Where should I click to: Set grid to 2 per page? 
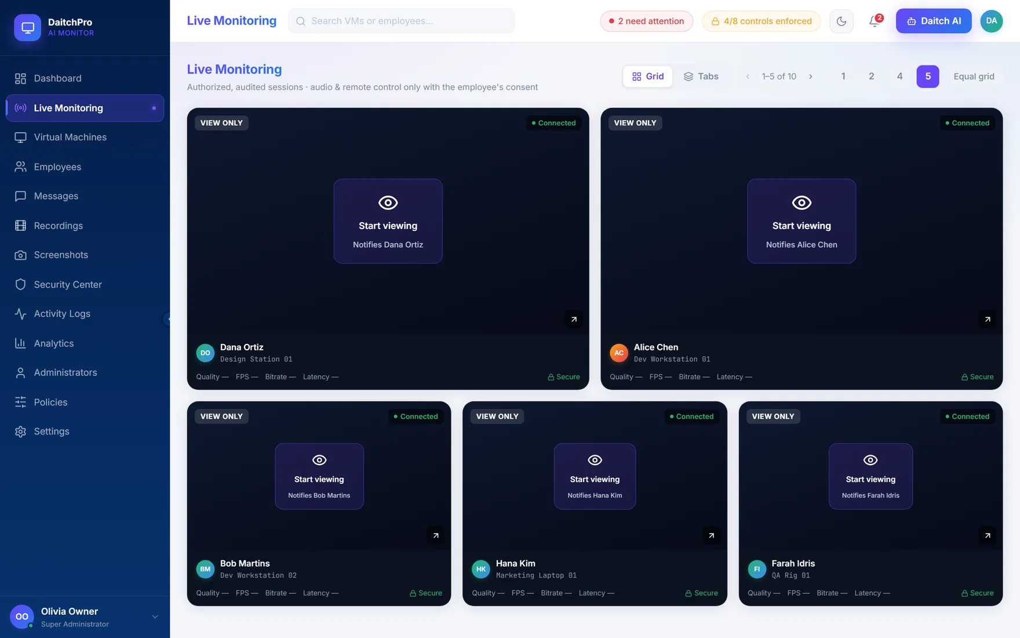(x=872, y=77)
